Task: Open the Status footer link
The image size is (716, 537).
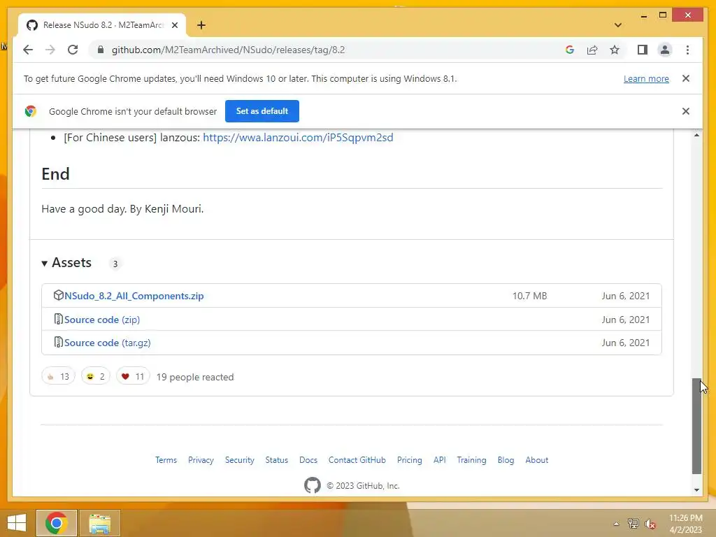Action: pos(277,460)
